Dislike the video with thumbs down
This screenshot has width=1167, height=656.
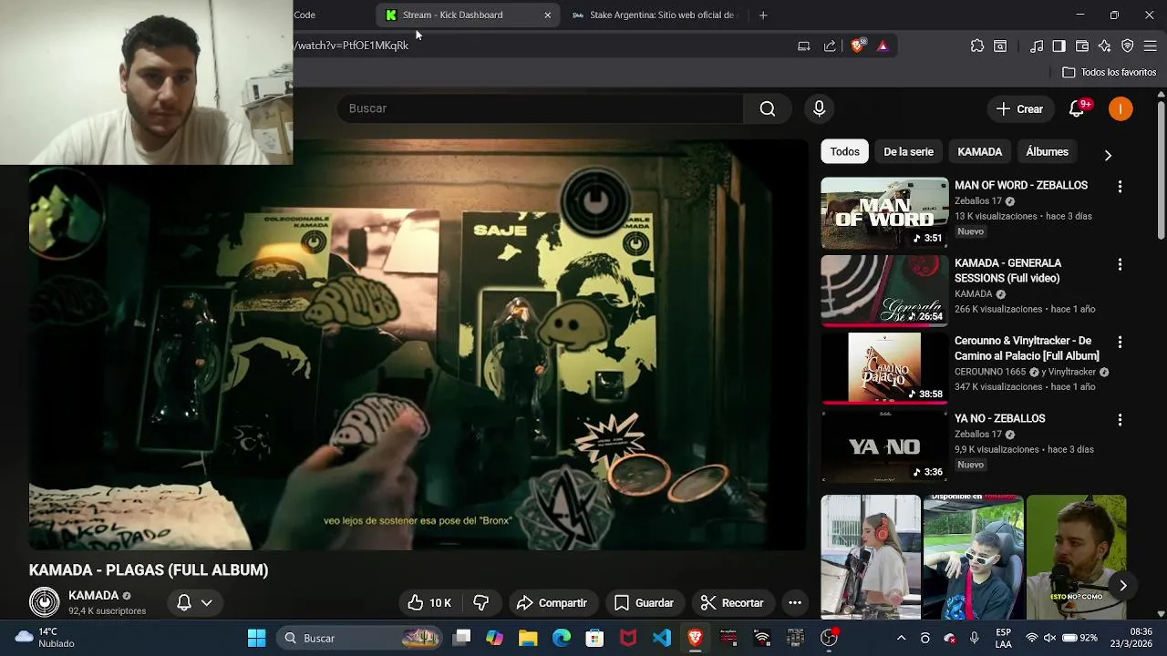tap(480, 602)
